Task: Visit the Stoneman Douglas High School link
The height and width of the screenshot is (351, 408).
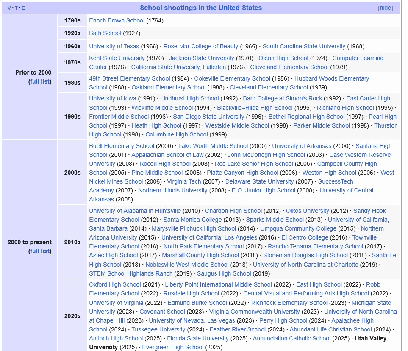Action: pos(305,255)
